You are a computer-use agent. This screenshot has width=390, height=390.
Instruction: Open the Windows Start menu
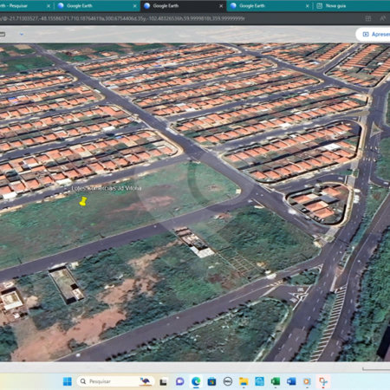[x=68, y=381]
